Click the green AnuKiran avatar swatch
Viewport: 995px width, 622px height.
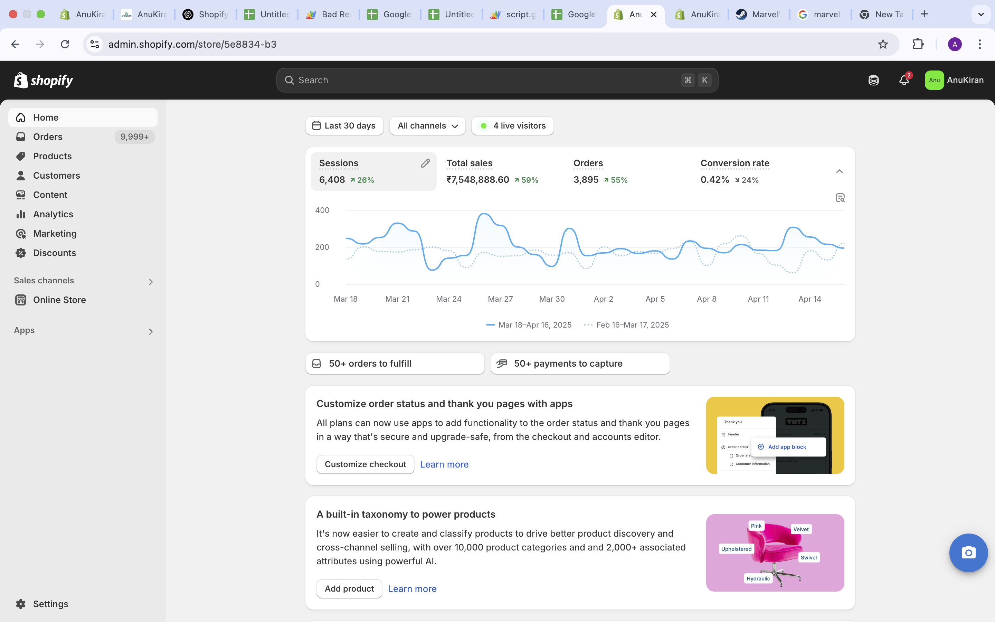[934, 80]
